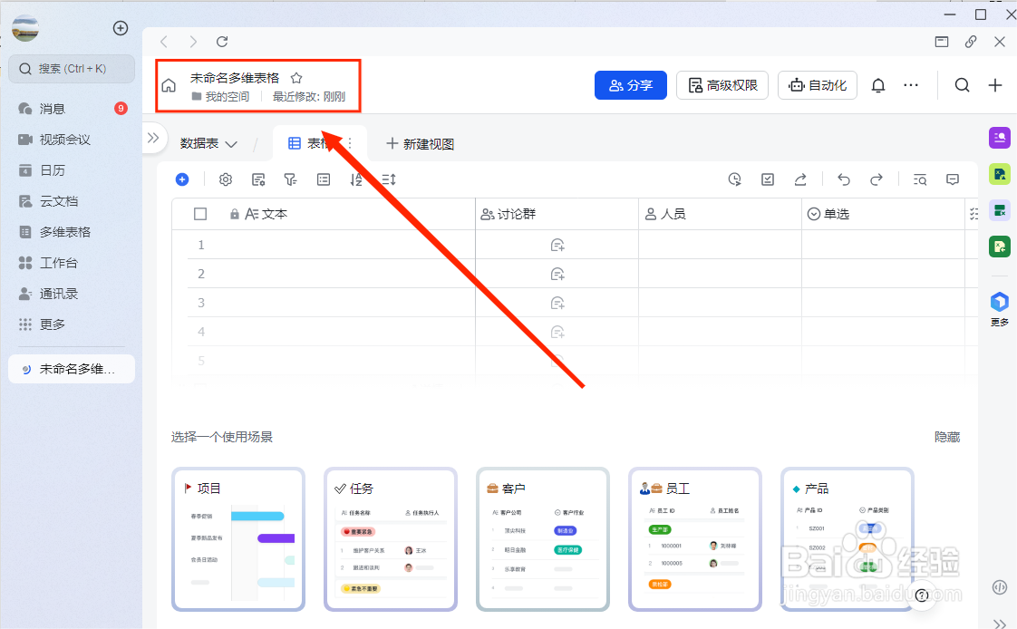This screenshot has height=629, width=1017.
Task: Check the select-all checkbox in the header row
Action: [201, 213]
